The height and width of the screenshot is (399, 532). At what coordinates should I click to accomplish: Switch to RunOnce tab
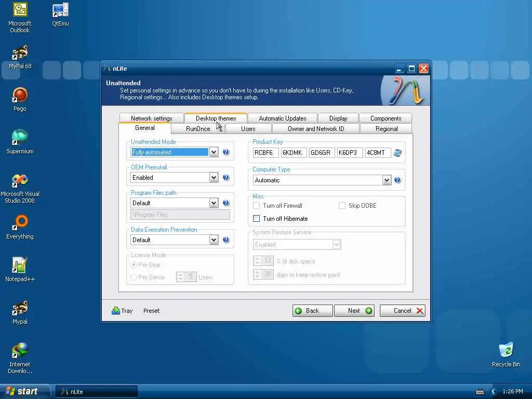click(198, 129)
